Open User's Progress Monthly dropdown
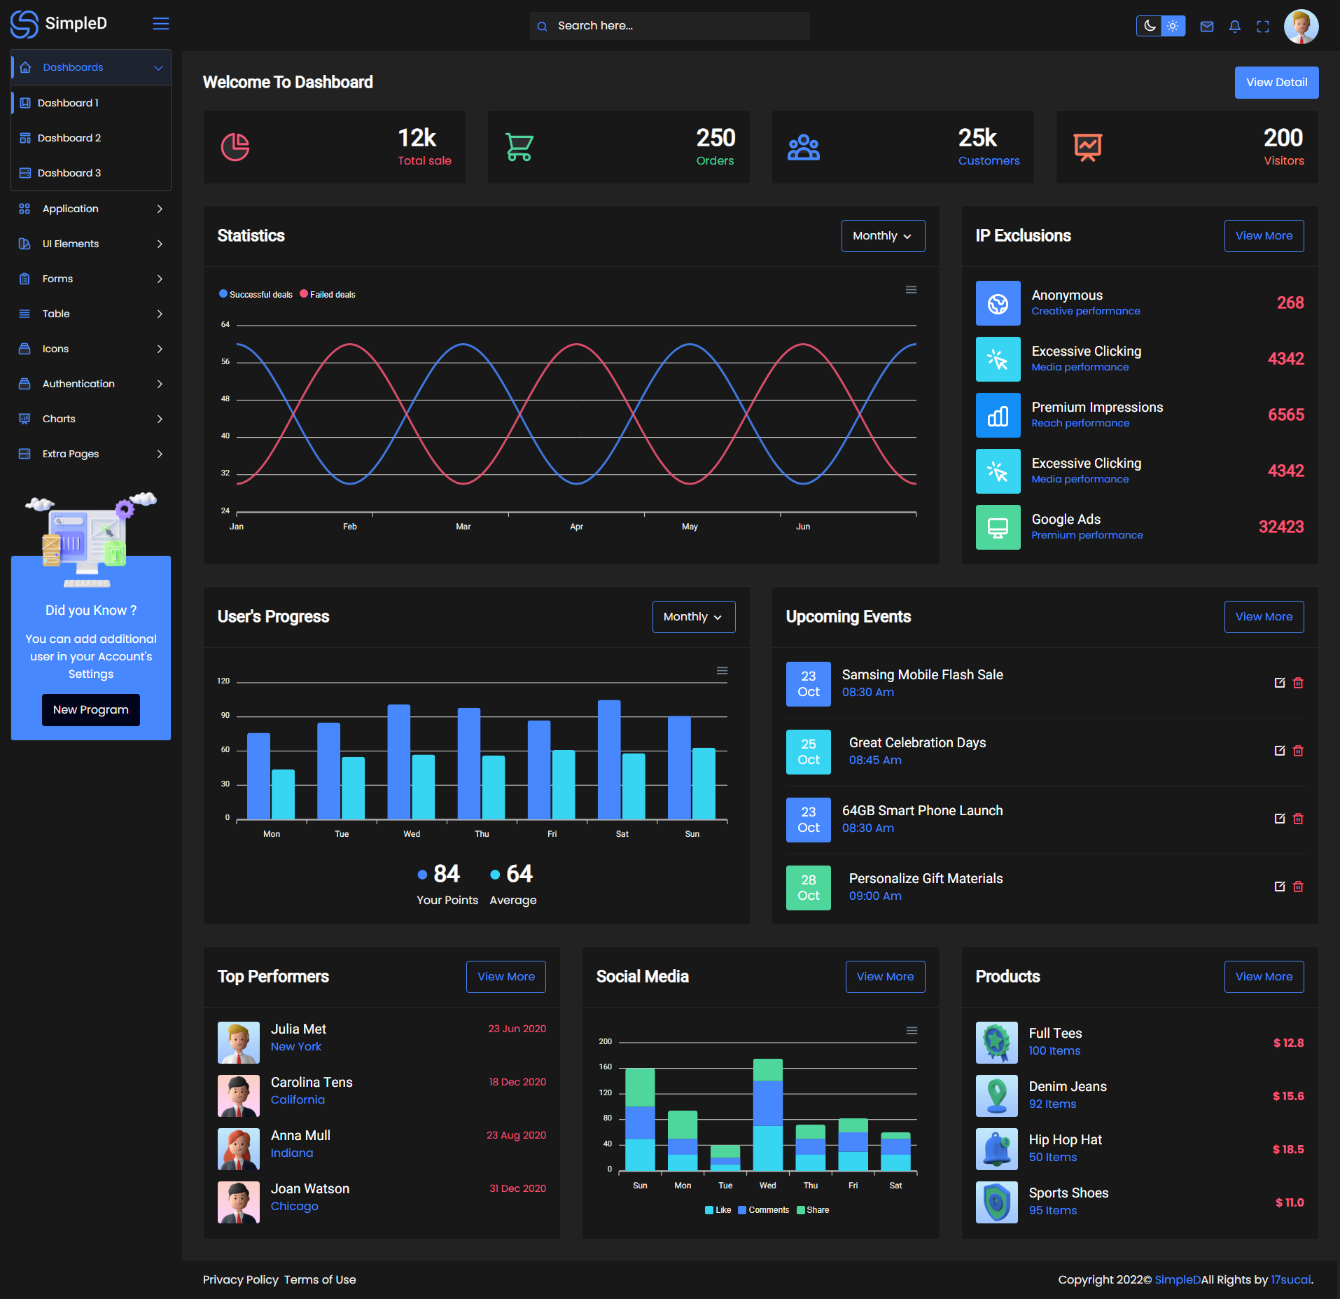Screen dimensions: 1340x1299 693,617
